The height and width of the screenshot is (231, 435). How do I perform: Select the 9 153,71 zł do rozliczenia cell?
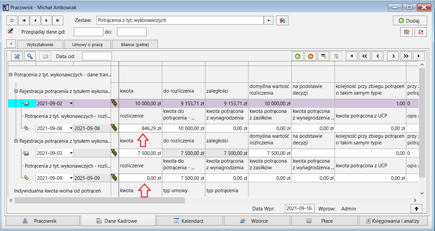coord(184,103)
